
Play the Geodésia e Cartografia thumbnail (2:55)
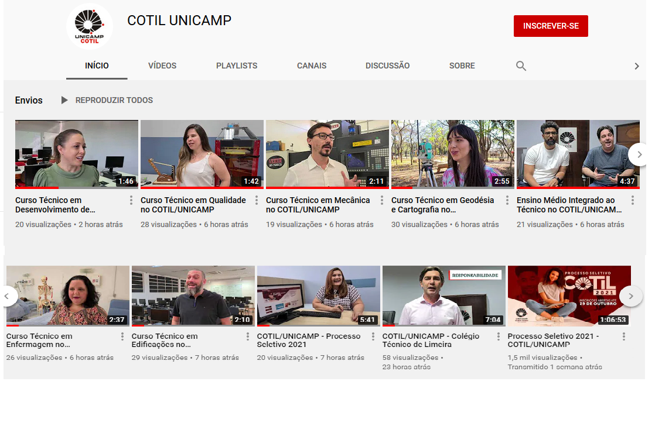[453, 154]
